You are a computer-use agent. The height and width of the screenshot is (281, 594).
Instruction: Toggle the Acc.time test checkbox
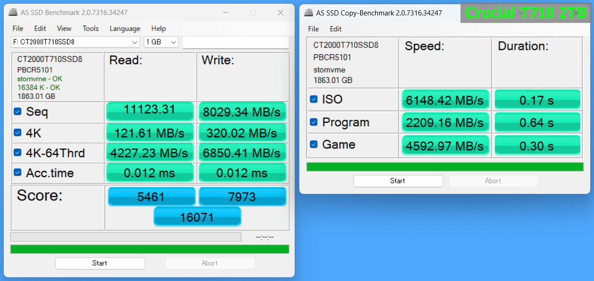[17, 172]
